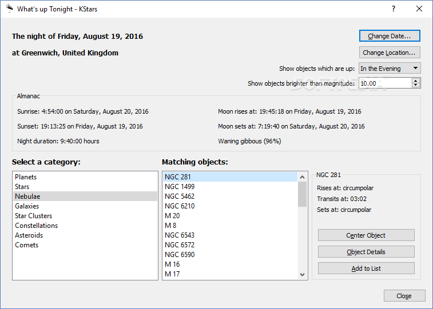The width and height of the screenshot is (433, 309).
Task: Select the Stars category
Action: tap(85, 187)
